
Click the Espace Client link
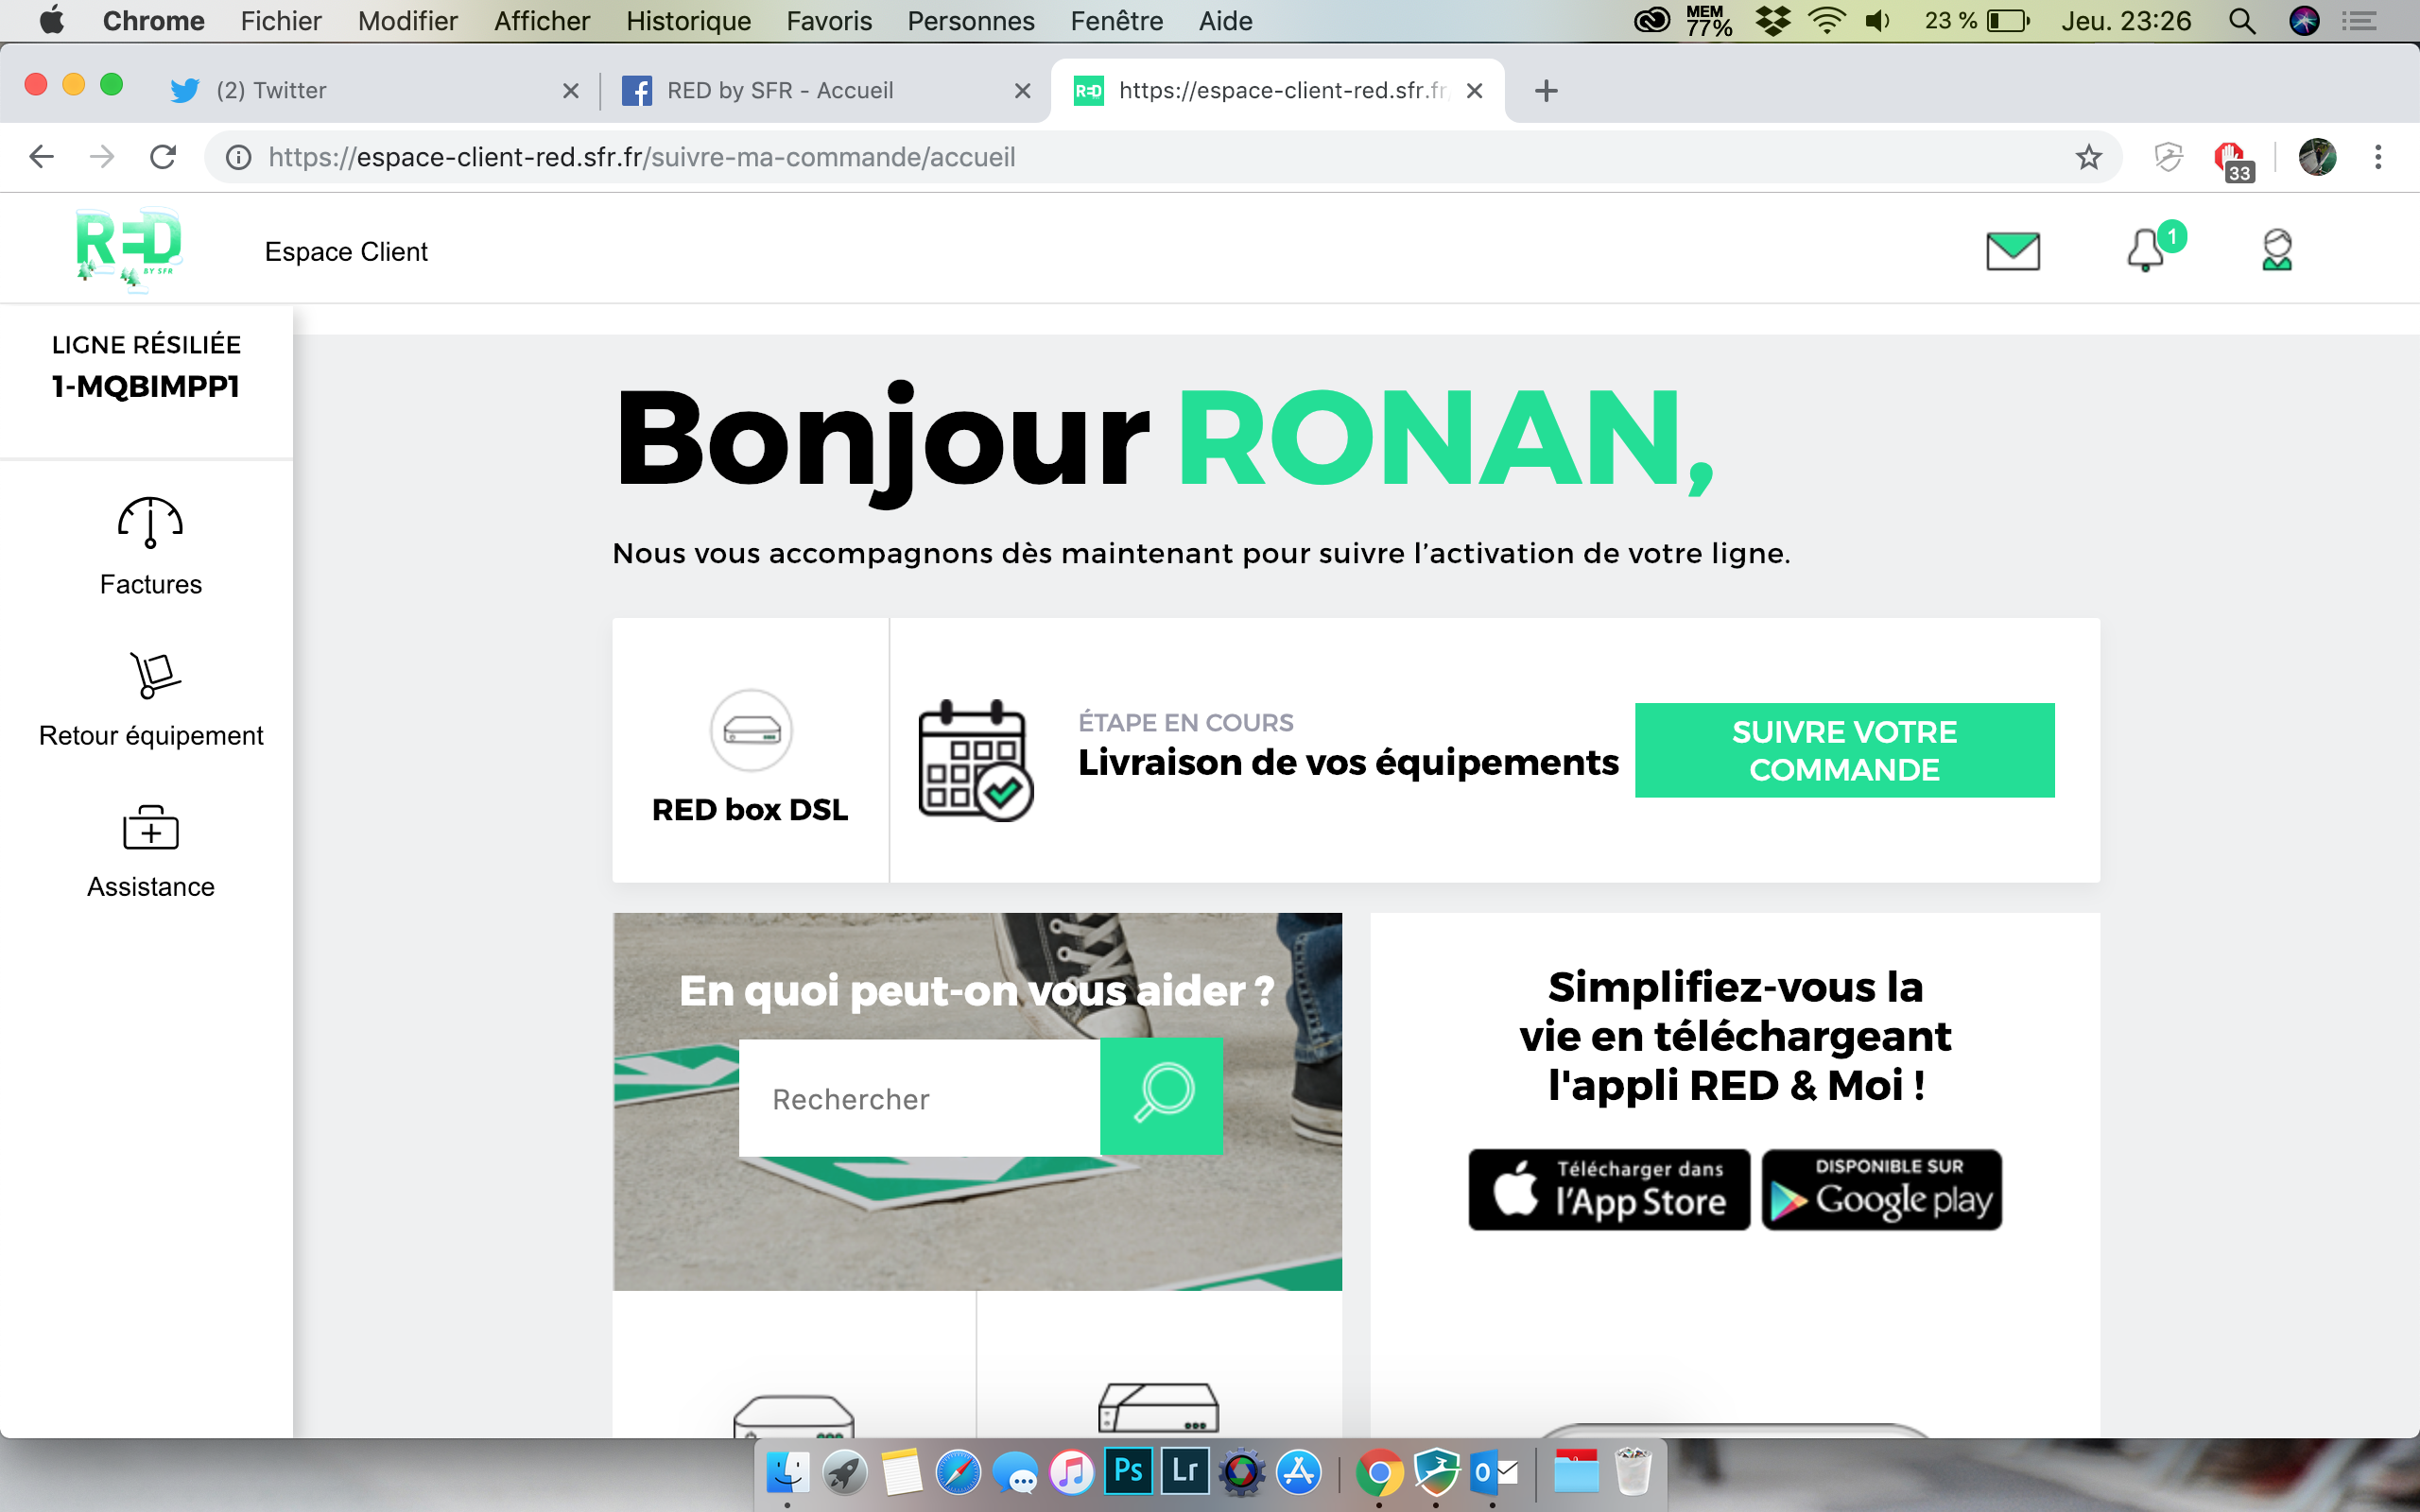click(x=346, y=252)
